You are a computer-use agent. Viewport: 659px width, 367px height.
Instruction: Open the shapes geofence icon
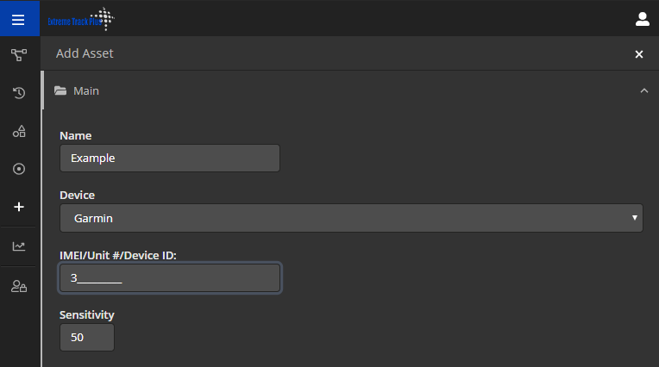[x=19, y=132]
